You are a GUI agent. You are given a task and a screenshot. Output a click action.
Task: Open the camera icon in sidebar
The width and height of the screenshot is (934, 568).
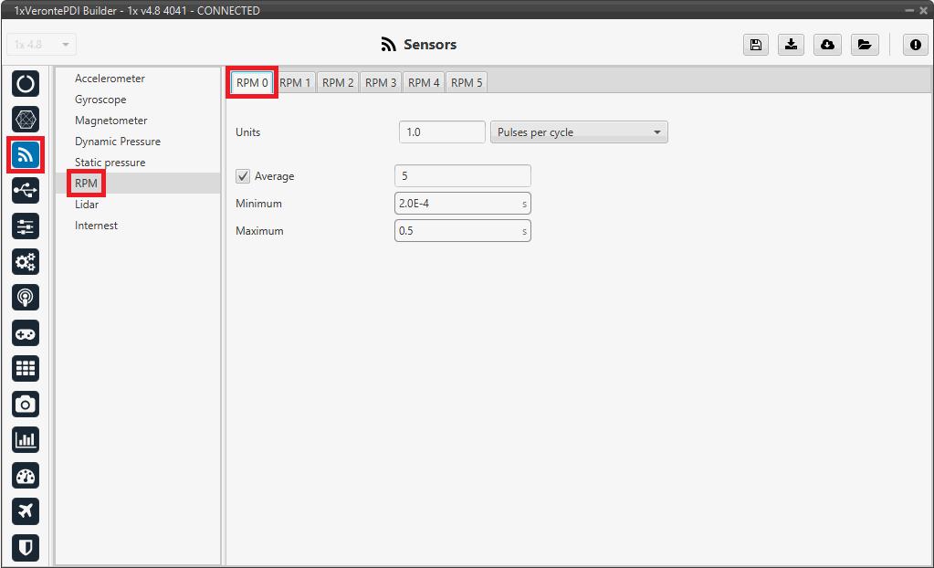pyautogui.click(x=26, y=404)
